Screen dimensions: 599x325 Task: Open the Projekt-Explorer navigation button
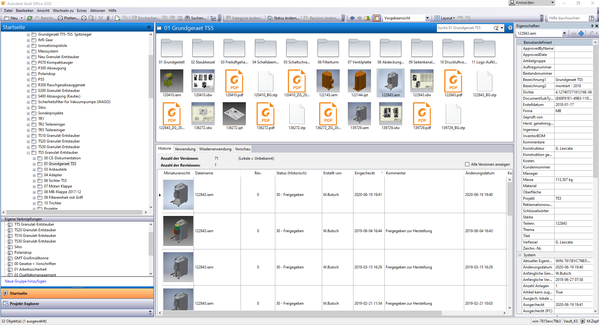click(24, 304)
